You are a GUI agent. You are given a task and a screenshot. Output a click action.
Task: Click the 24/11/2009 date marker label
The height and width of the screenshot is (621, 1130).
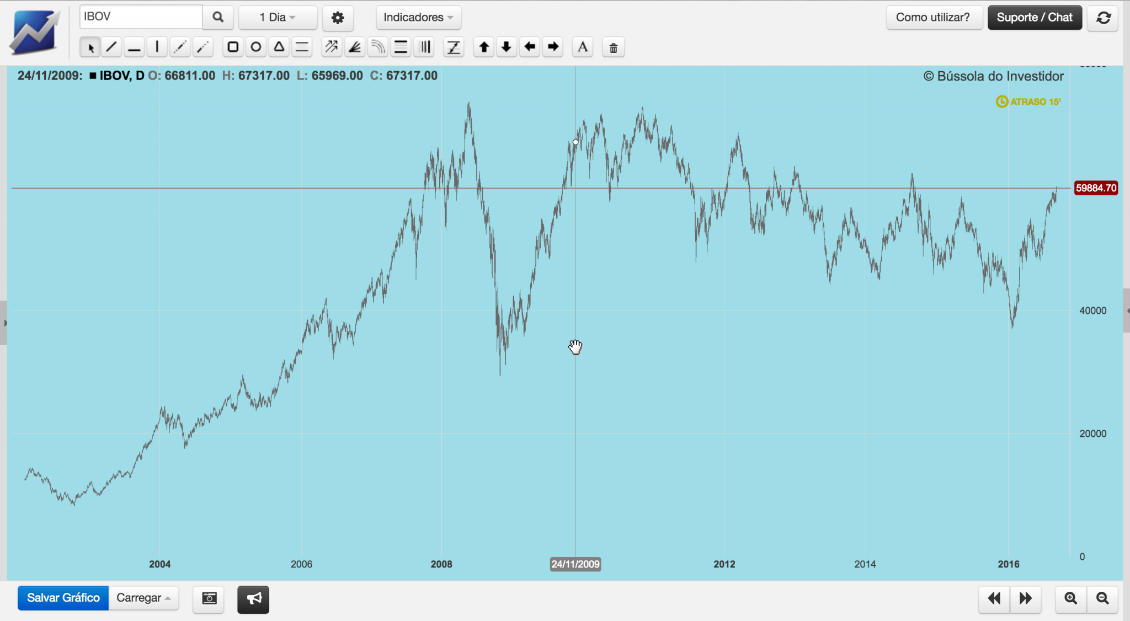[x=575, y=564]
